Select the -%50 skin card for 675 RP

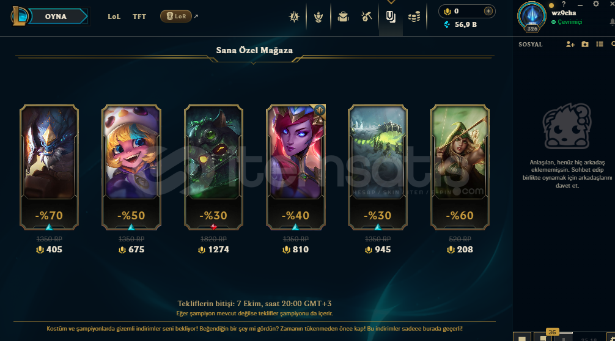[x=131, y=167]
